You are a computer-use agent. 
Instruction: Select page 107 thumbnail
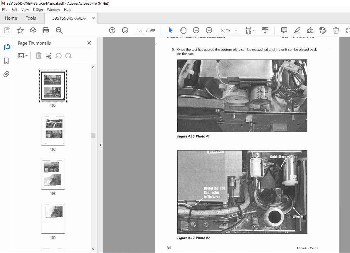click(x=53, y=130)
